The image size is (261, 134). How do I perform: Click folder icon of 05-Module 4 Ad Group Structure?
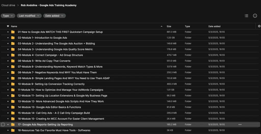13,55
